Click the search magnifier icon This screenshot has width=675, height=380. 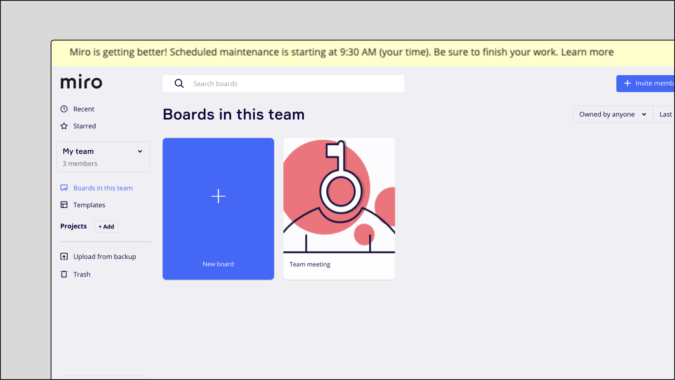(x=179, y=84)
